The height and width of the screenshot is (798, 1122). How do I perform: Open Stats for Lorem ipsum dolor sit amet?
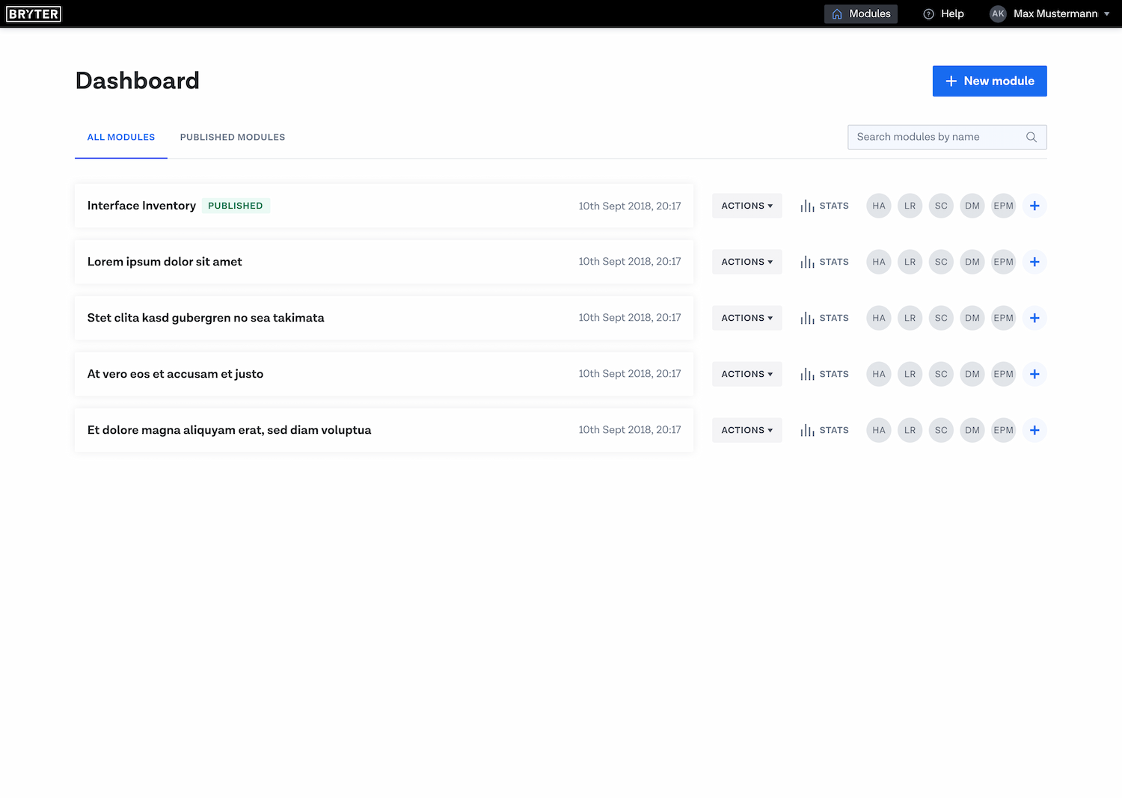coord(824,262)
